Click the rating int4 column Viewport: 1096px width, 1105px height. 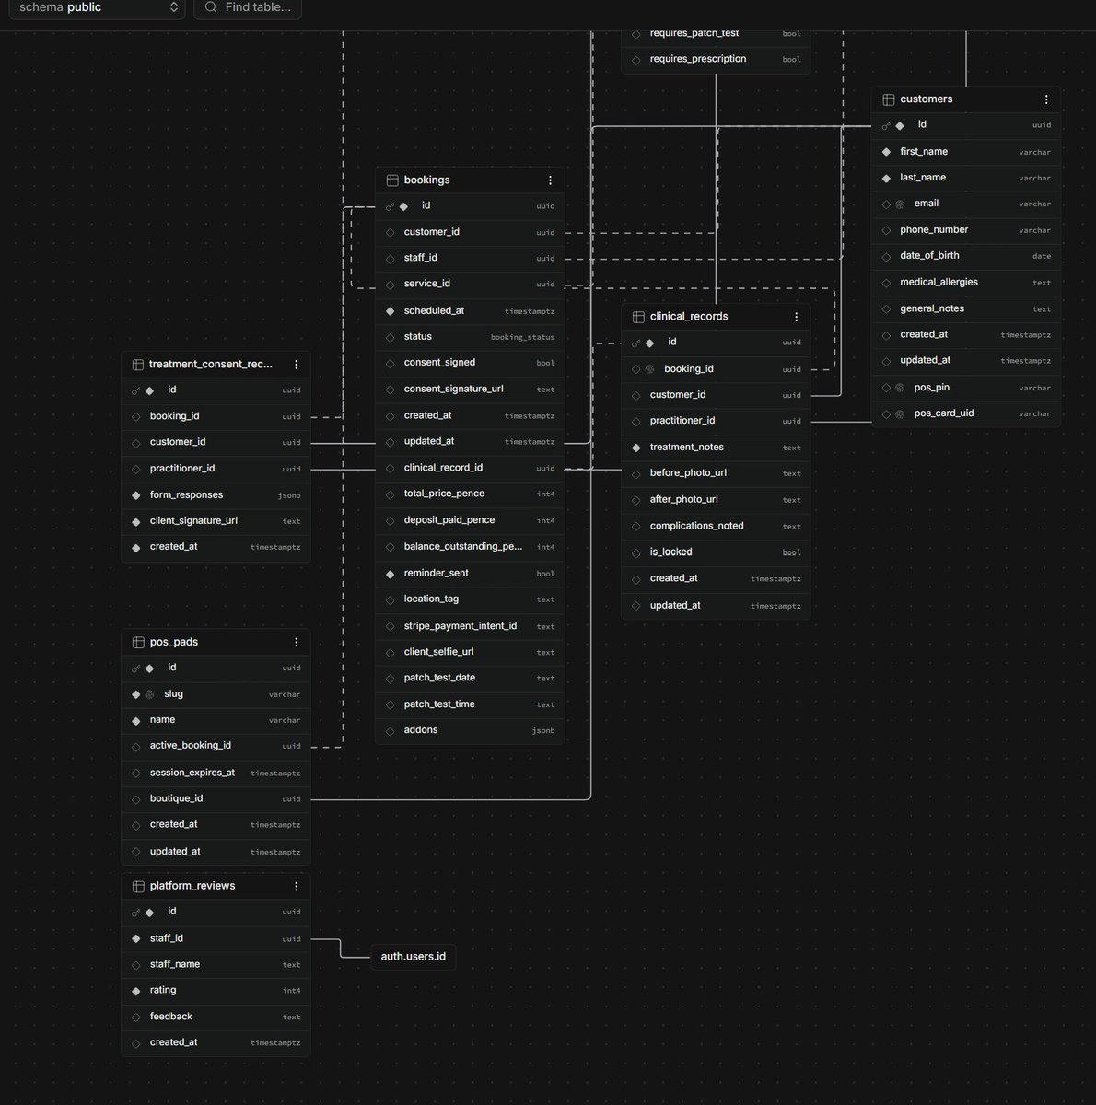point(216,991)
